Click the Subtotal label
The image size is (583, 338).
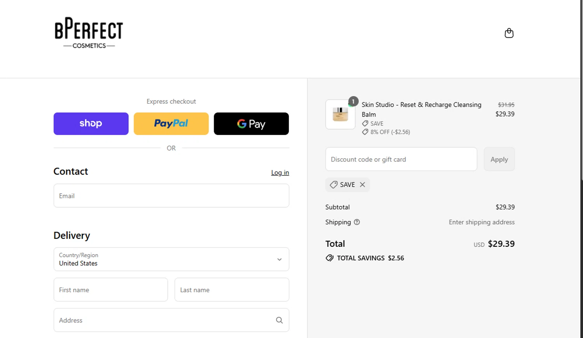click(x=337, y=207)
